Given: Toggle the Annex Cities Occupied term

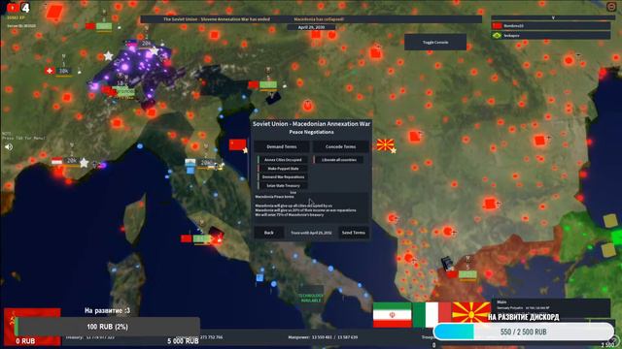Looking at the screenshot, I should tap(283, 160).
